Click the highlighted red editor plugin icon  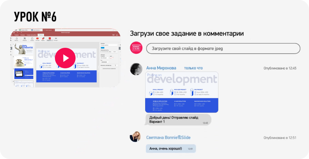tap(49, 39)
